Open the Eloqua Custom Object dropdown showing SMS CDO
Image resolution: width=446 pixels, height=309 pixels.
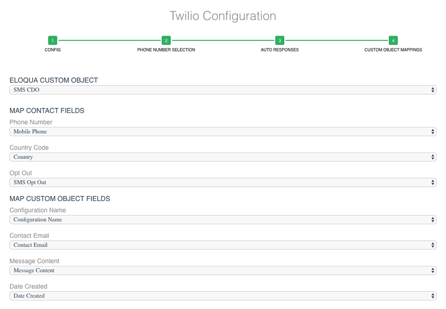coord(223,90)
